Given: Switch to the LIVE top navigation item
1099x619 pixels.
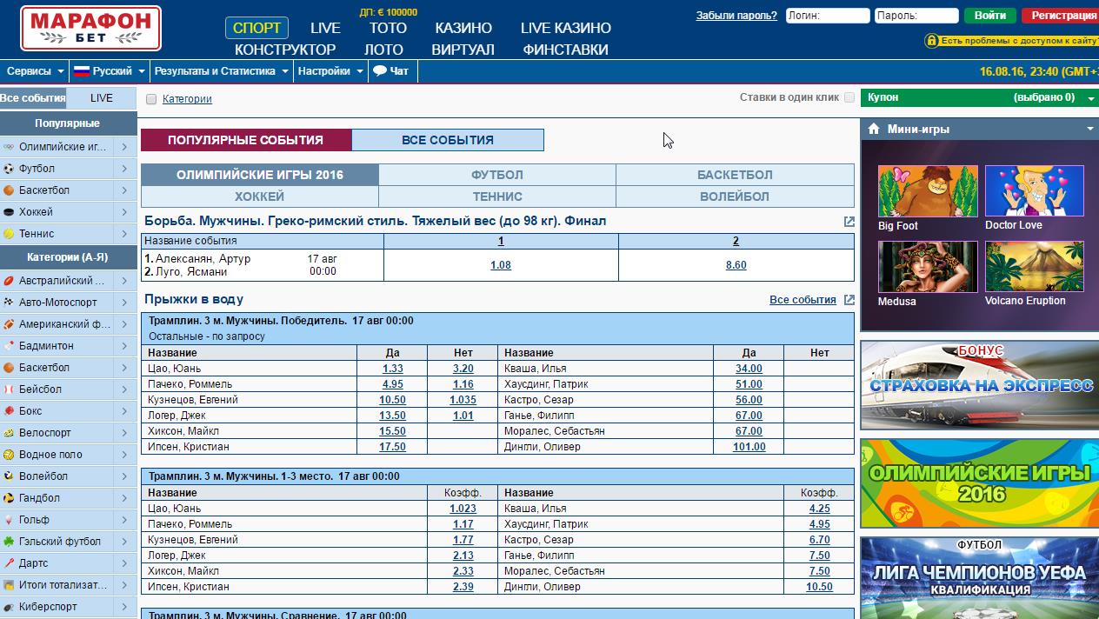Looking at the screenshot, I should pos(325,28).
